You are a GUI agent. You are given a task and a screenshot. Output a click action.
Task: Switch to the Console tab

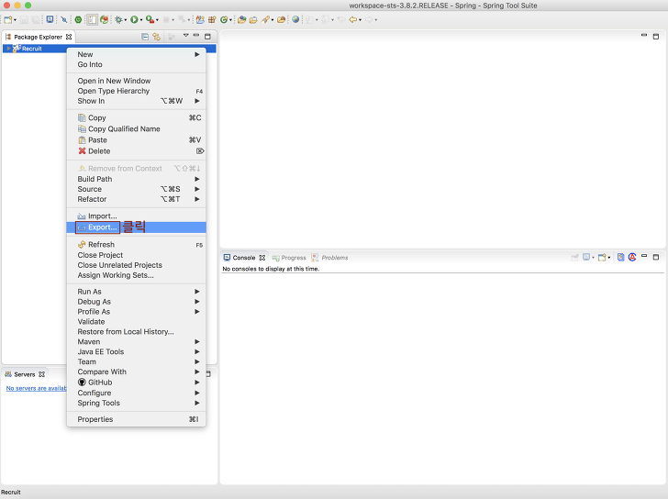244,258
